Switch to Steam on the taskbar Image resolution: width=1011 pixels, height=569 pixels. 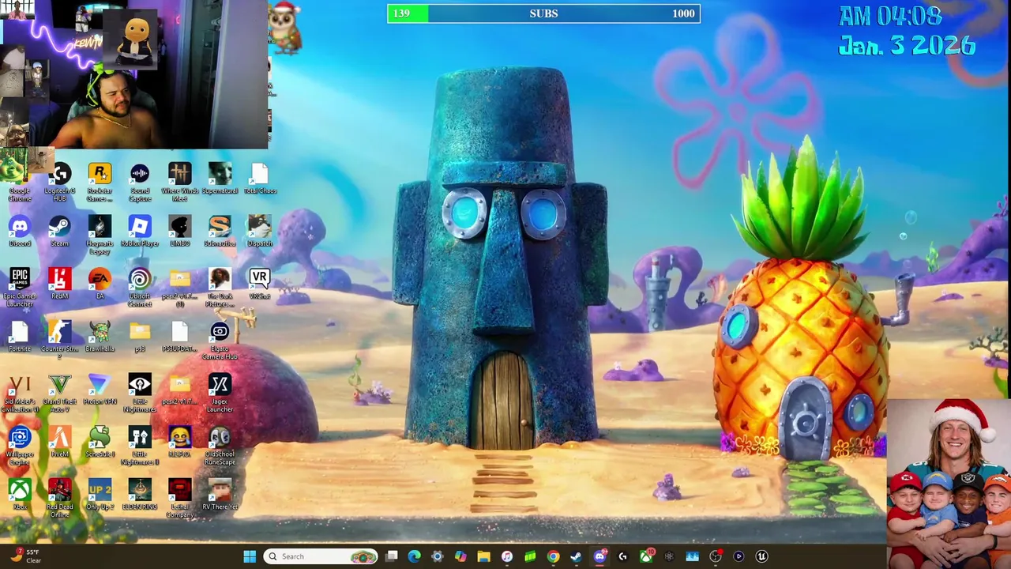click(576, 556)
